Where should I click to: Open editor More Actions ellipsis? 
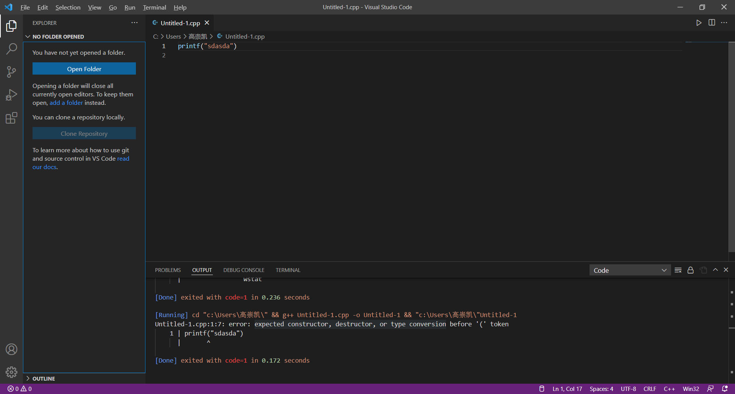pyautogui.click(x=724, y=23)
